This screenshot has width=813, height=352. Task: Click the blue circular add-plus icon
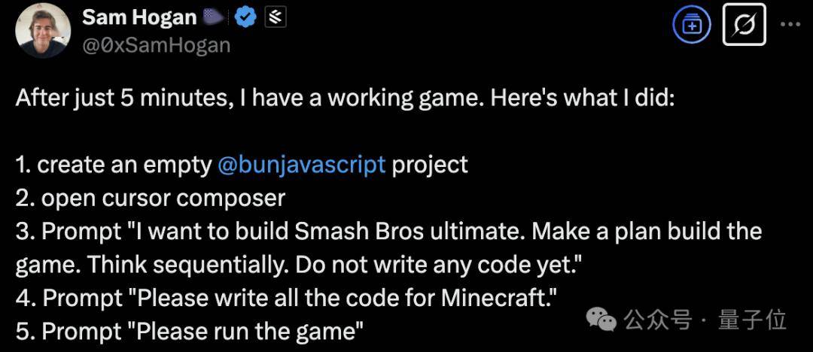tap(692, 25)
